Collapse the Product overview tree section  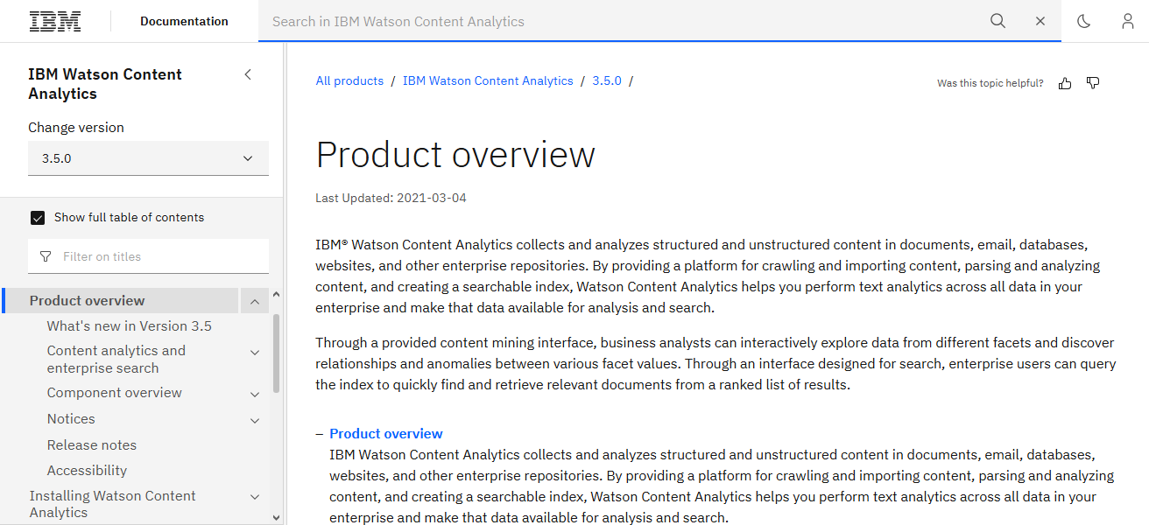pos(254,300)
